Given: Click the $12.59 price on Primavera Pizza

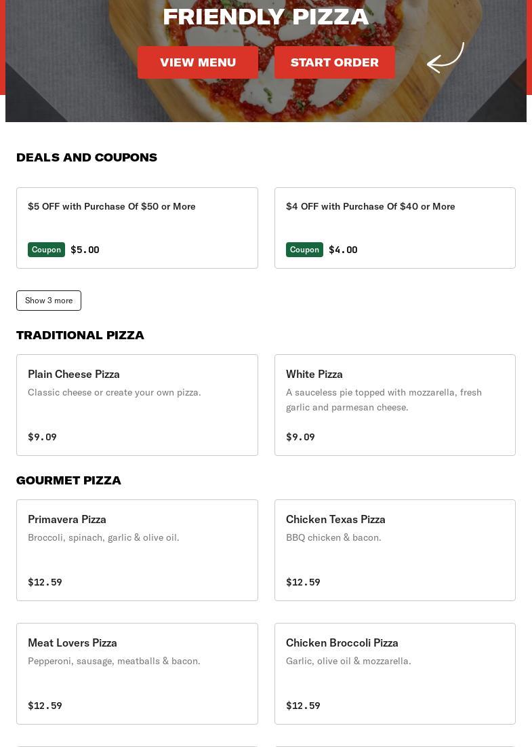Looking at the screenshot, I should (45, 582).
